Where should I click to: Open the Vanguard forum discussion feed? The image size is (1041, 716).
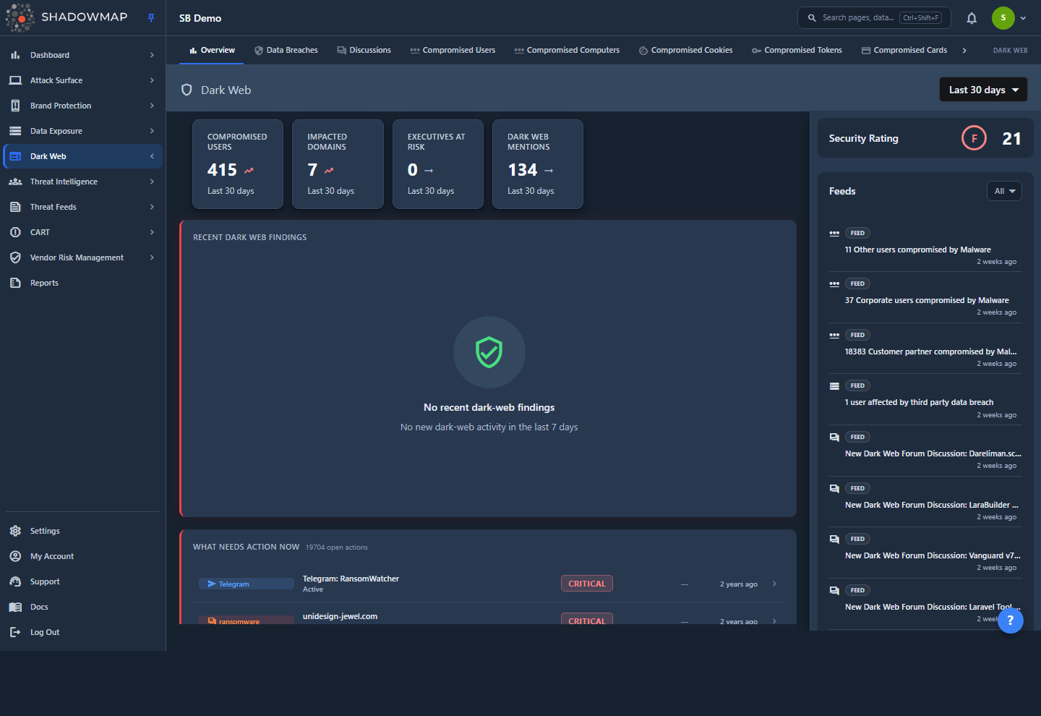pos(925,554)
